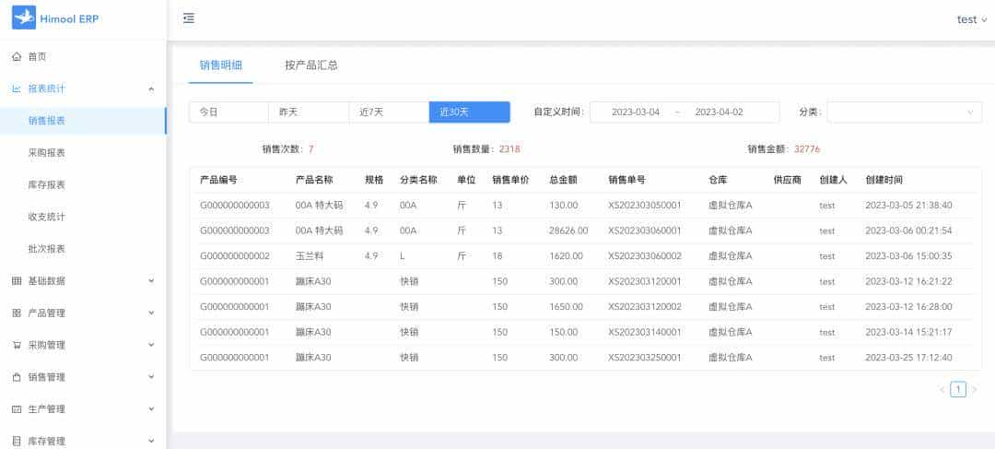The width and height of the screenshot is (995, 449).
Task: Open 销售报表 in the sidebar
Action: coord(83,121)
